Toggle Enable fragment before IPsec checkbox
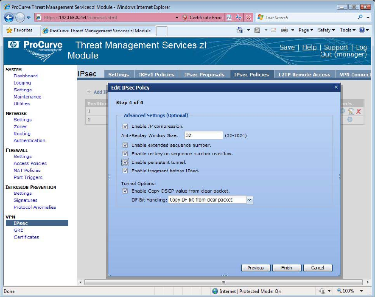The width and height of the screenshot is (375, 297). (125, 171)
